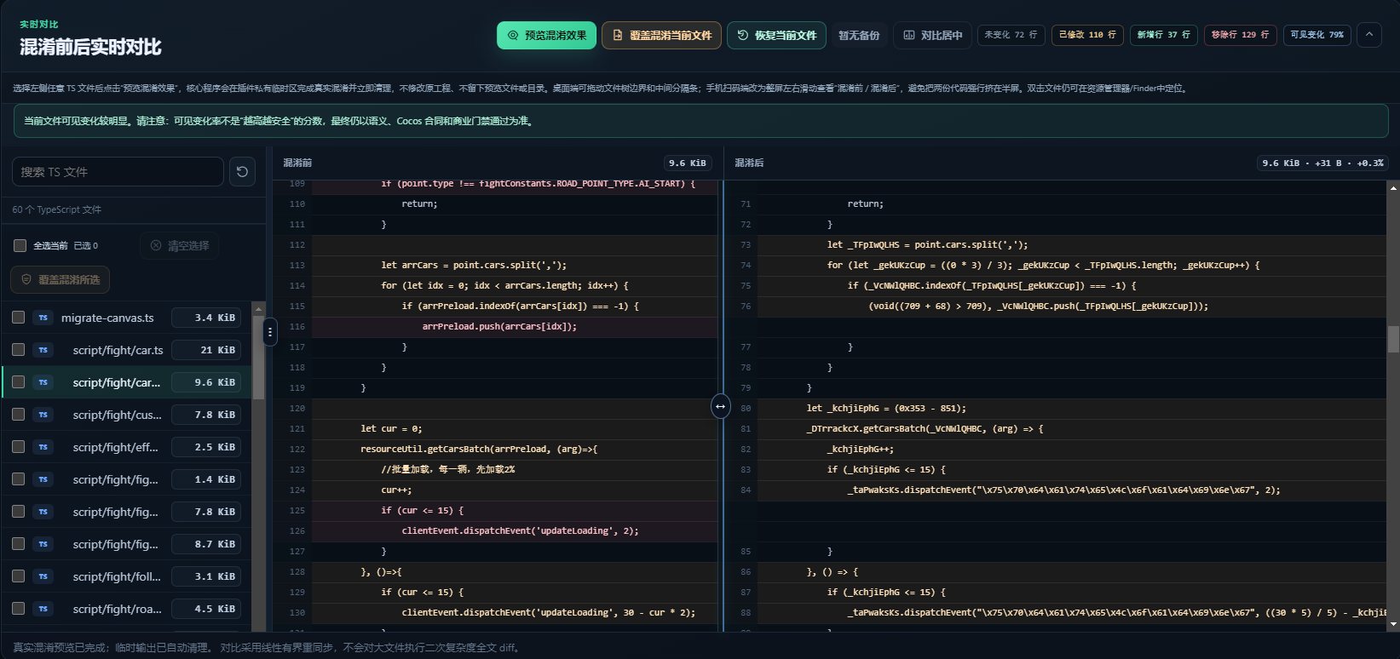Check the box for the selected 9.6 KiB file

click(19, 382)
